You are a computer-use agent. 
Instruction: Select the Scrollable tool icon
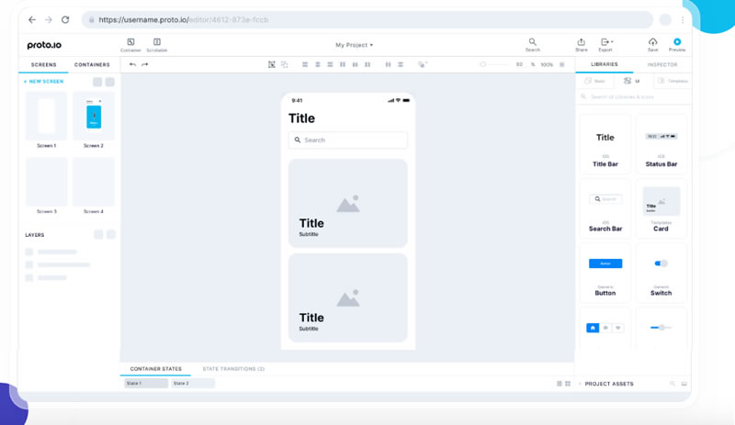point(157,42)
